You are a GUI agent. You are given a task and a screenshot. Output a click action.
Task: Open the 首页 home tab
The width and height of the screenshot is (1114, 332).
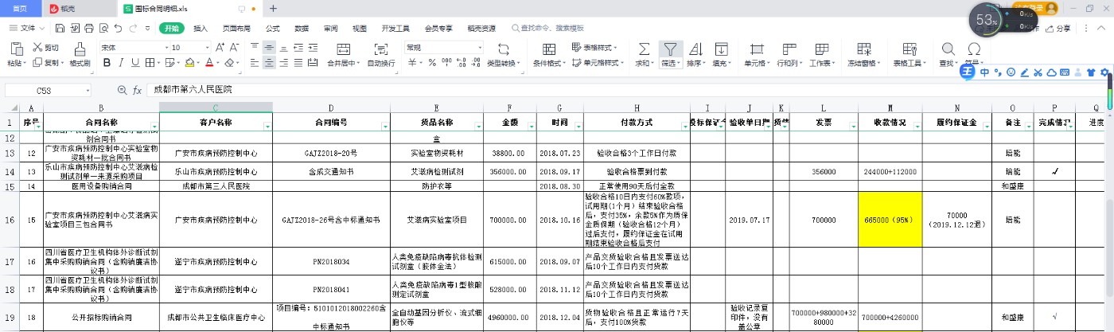click(x=20, y=8)
